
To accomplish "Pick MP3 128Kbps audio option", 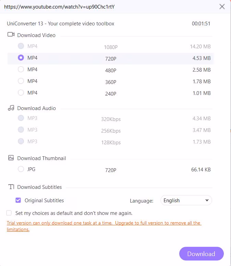I will coord(21,142).
